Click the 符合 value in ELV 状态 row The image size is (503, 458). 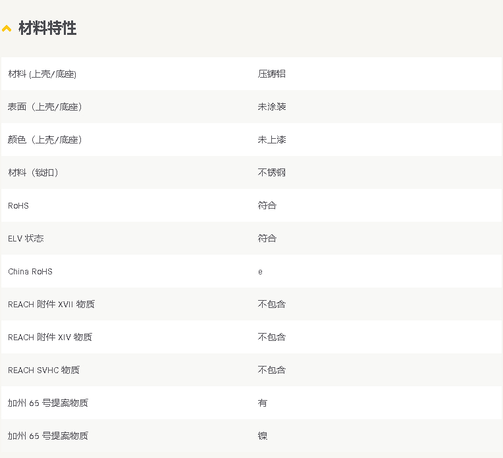267,238
